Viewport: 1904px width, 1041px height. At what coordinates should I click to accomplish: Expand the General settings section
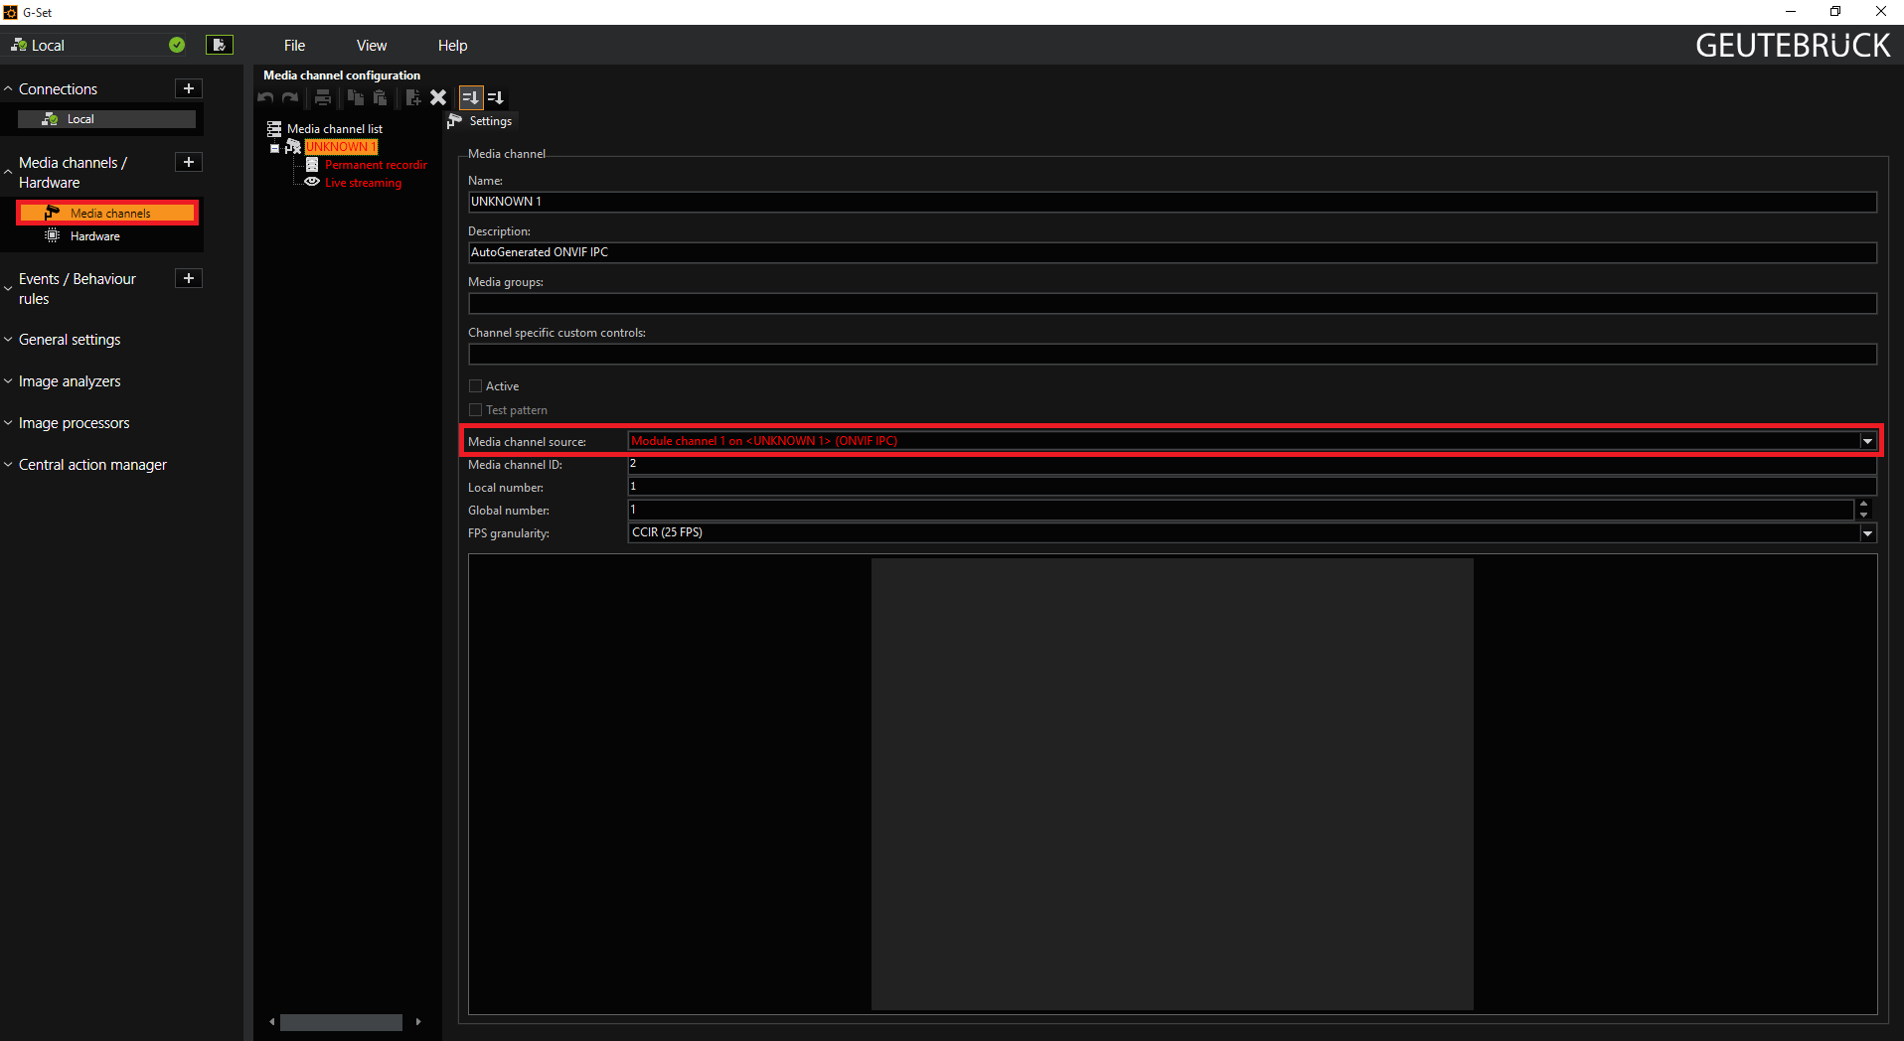click(70, 340)
